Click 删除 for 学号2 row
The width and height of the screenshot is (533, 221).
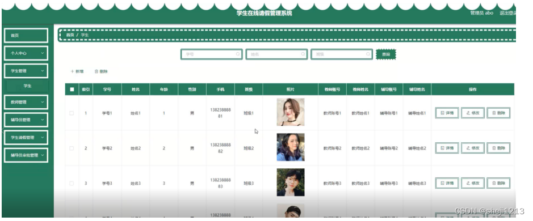coord(498,148)
